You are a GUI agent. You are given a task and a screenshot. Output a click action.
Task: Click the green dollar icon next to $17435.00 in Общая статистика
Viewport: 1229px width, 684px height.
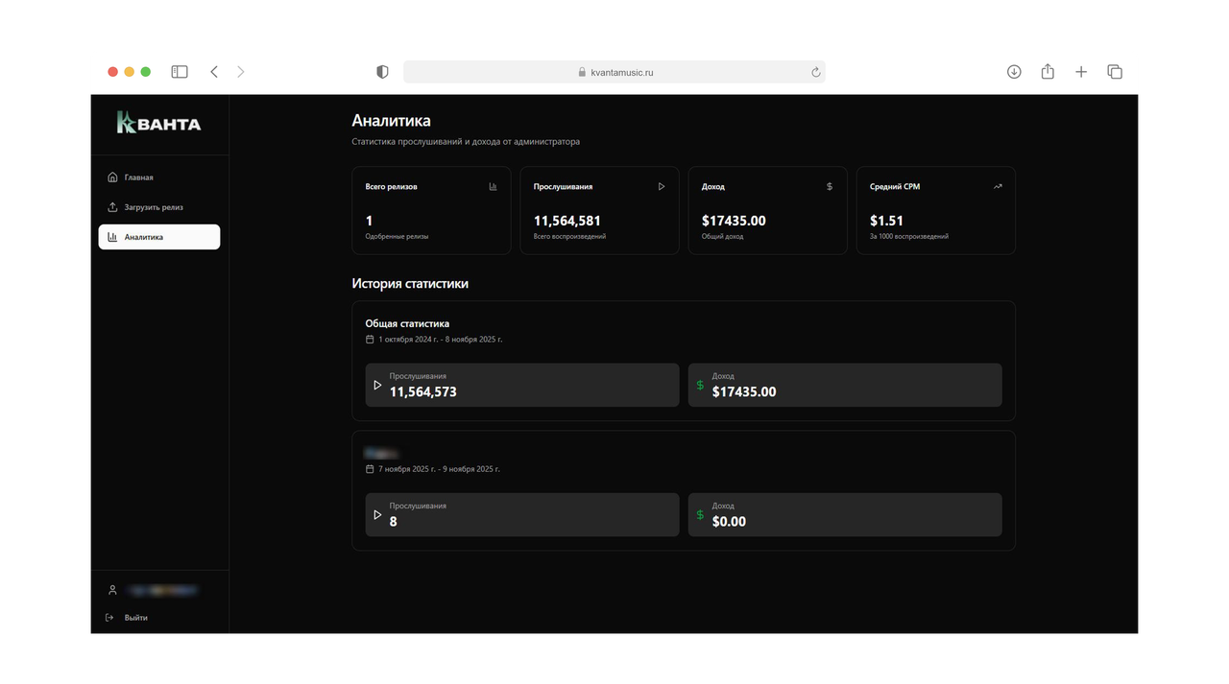point(700,385)
